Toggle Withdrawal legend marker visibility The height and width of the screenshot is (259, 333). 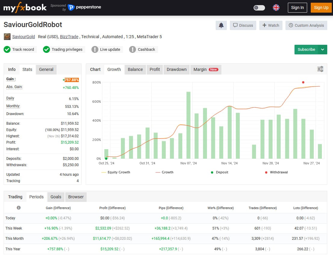[x=276, y=172]
